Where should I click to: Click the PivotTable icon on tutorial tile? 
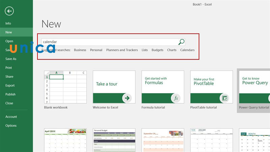pyautogui.click(x=224, y=98)
